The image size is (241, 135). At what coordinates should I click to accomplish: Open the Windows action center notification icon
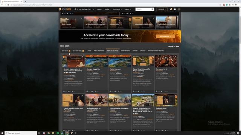[238, 133]
